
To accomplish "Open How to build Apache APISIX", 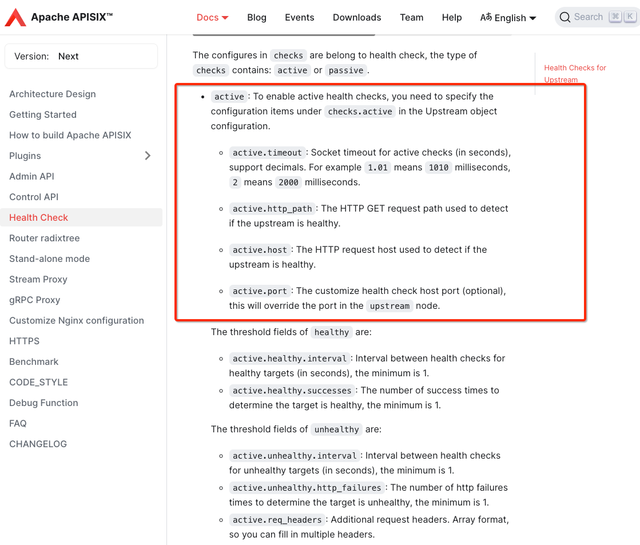I will (x=70, y=135).
